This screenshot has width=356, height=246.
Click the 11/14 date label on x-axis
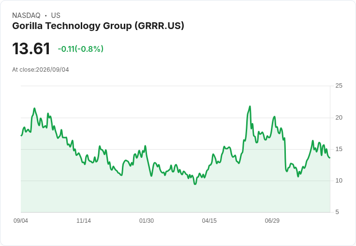coord(84,220)
